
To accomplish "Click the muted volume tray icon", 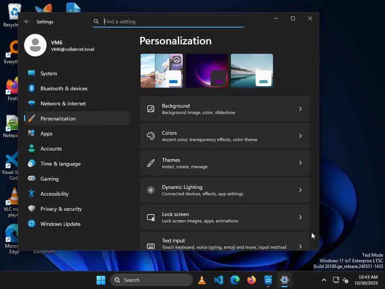I will tap(346, 280).
